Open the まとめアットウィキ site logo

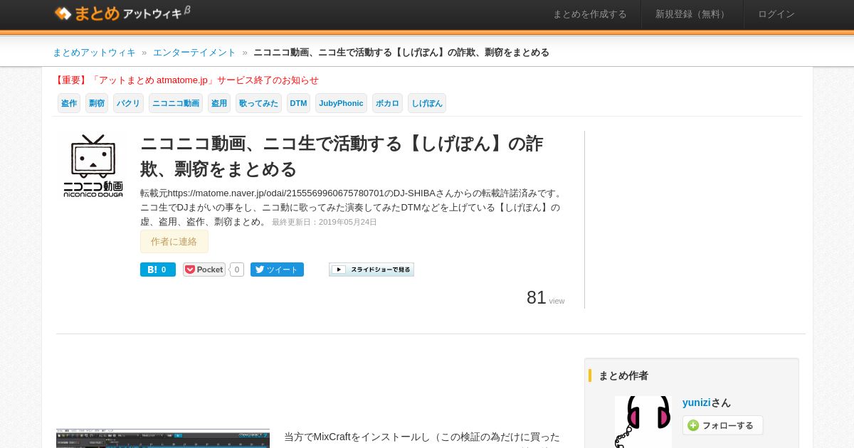(122, 13)
